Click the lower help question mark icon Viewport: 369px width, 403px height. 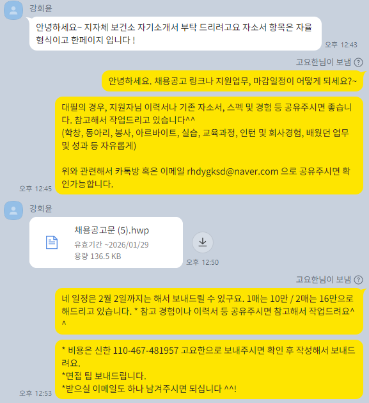tap(359, 280)
